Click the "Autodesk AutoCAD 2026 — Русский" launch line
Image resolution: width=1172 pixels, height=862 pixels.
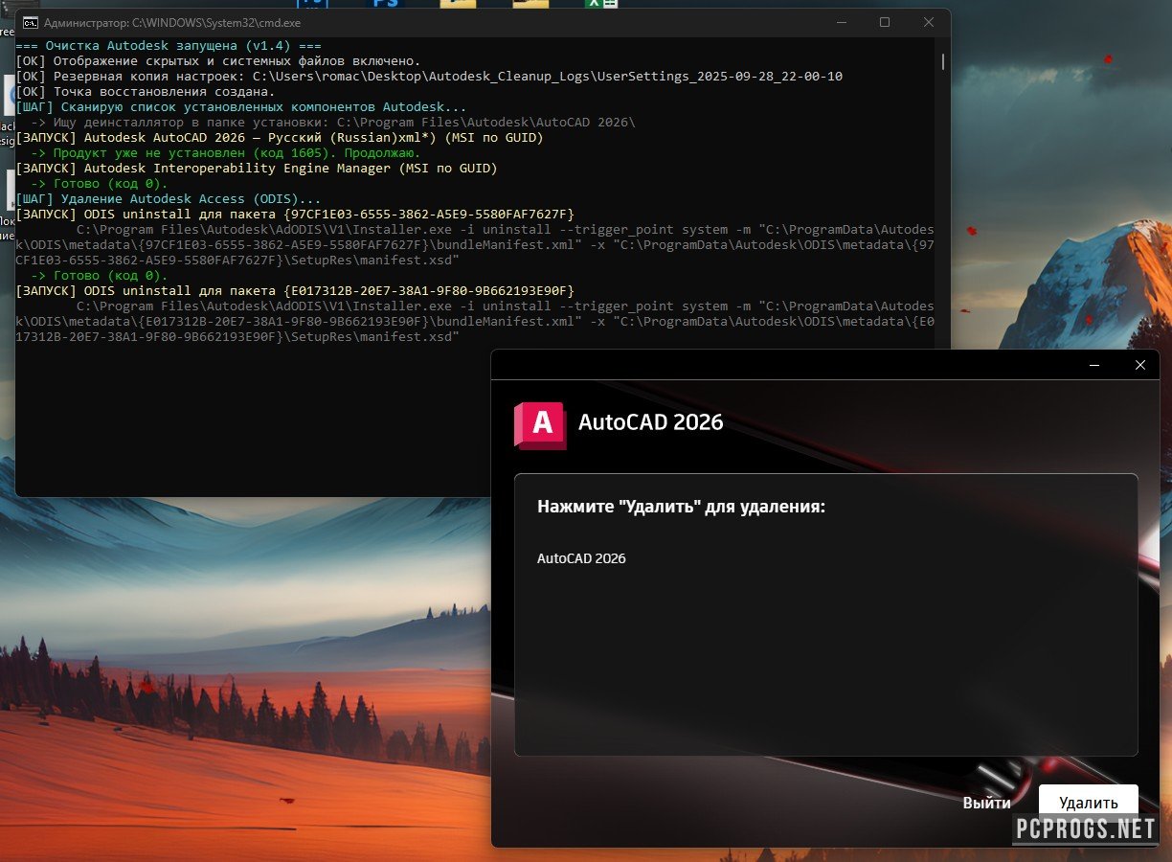(280, 138)
